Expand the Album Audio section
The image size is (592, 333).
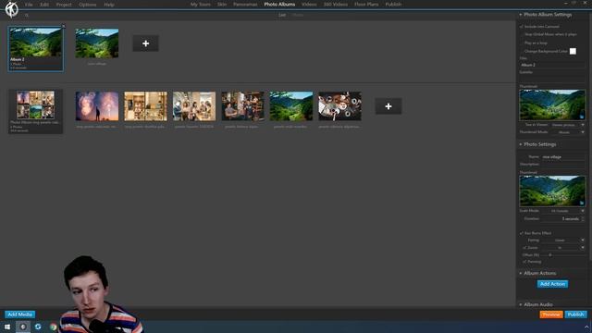(521, 304)
